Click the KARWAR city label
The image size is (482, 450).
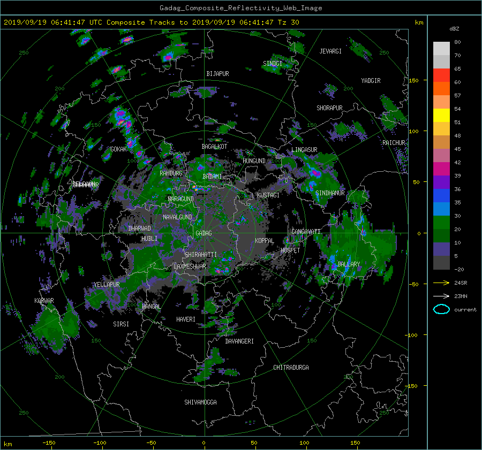tap(44, 300)
